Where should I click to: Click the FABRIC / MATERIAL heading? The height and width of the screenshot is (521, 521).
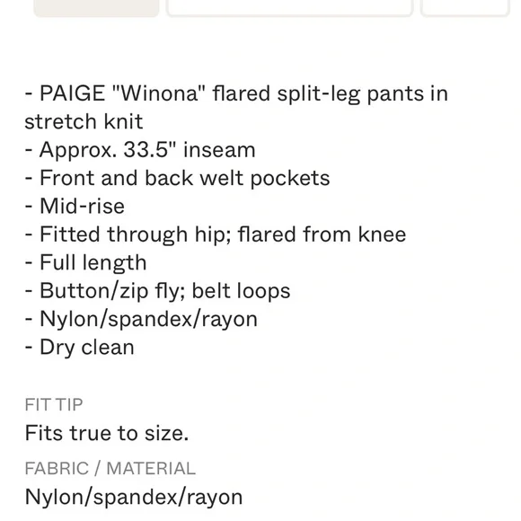pos(110,469)
